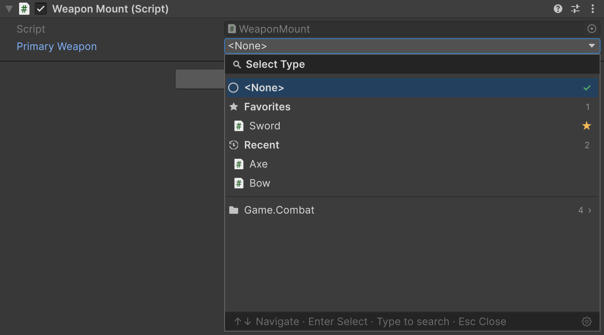Click the WeaponMount script reference field
The image size is (604, 335).
pos(412,29)
